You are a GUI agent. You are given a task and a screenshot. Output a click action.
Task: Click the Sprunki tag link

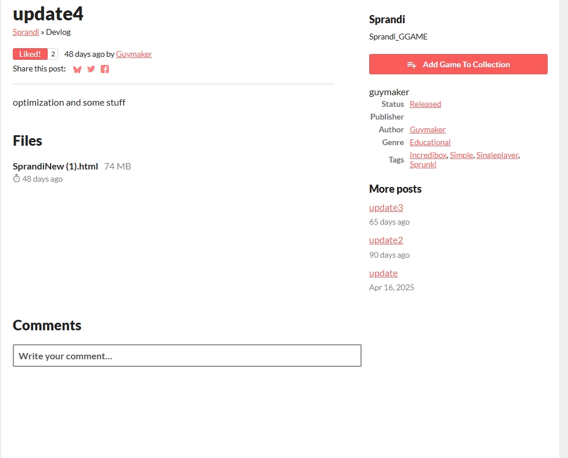(x=423, y=164)
